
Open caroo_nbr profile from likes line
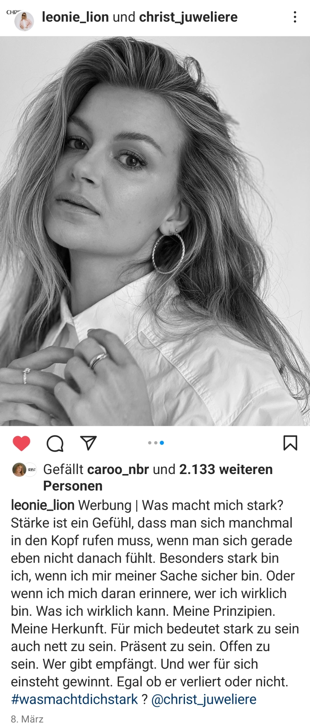(x=118, y=469)
